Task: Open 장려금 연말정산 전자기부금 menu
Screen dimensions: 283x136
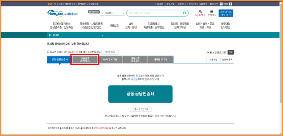Action: (x=180, y=26)
